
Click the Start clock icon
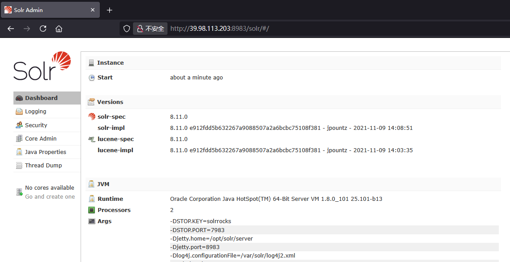(92, 78)
